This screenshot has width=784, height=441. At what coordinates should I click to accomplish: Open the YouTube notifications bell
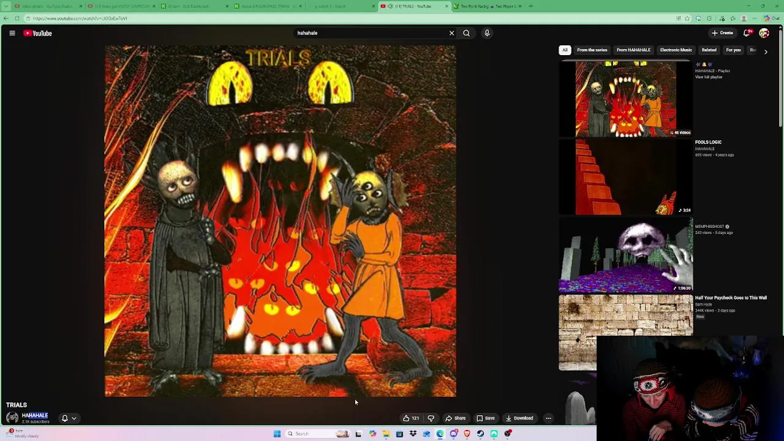(x=747, y=33)
